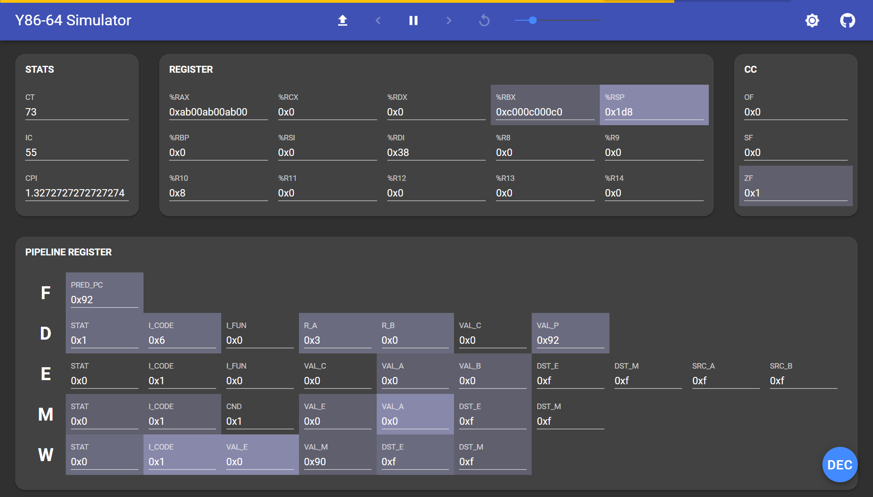Select Memory stage CND value 0x1
The width and height of the screenshot is (873, 497).
tap(260, 422)
